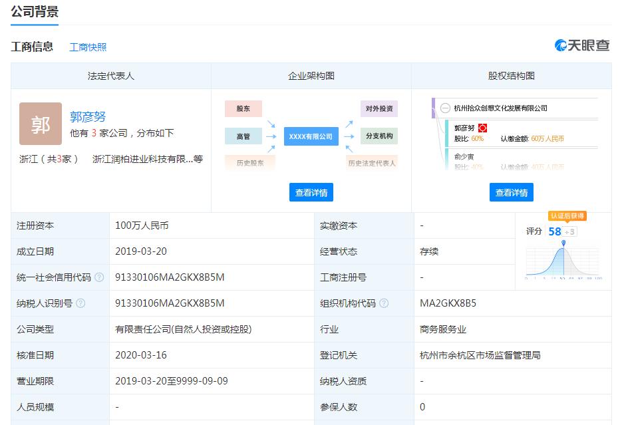The width and height of the screenshot is (622, 425).
Task: Click the 认证后获得 orange badge
Action: pyautogui.click(x=567, y=216)
